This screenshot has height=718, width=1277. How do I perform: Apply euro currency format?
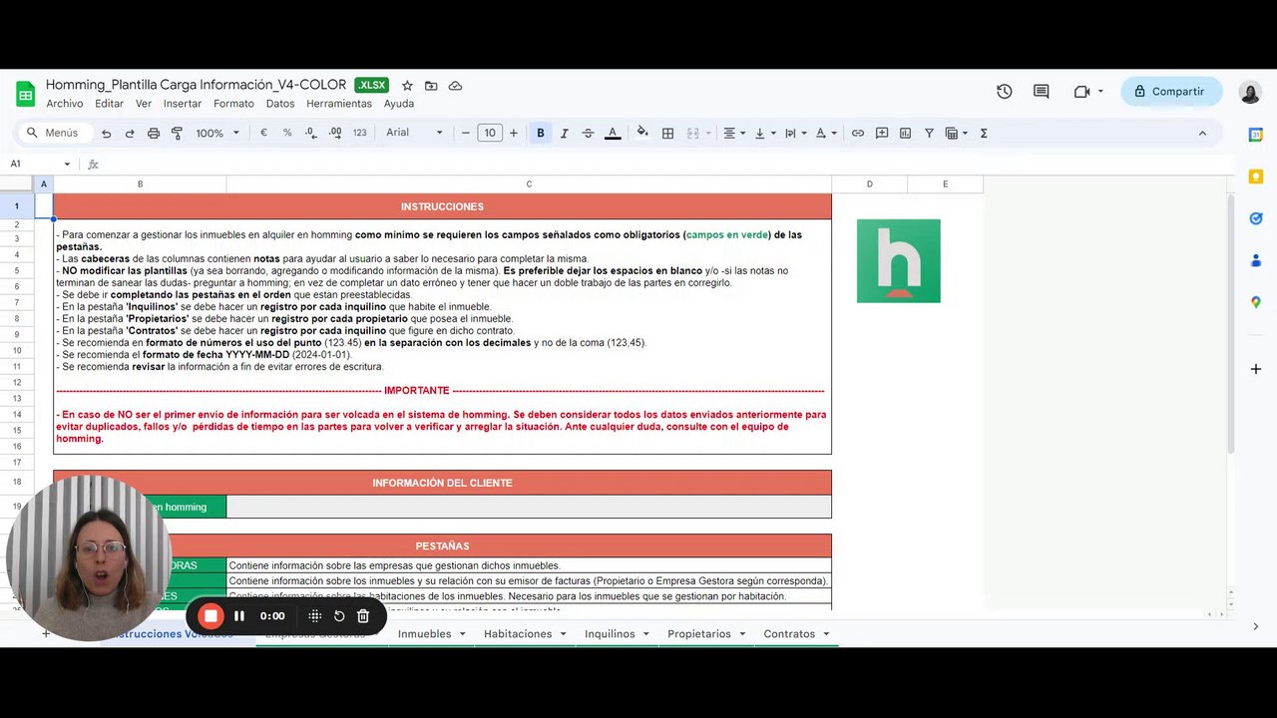tap(263, 133)
